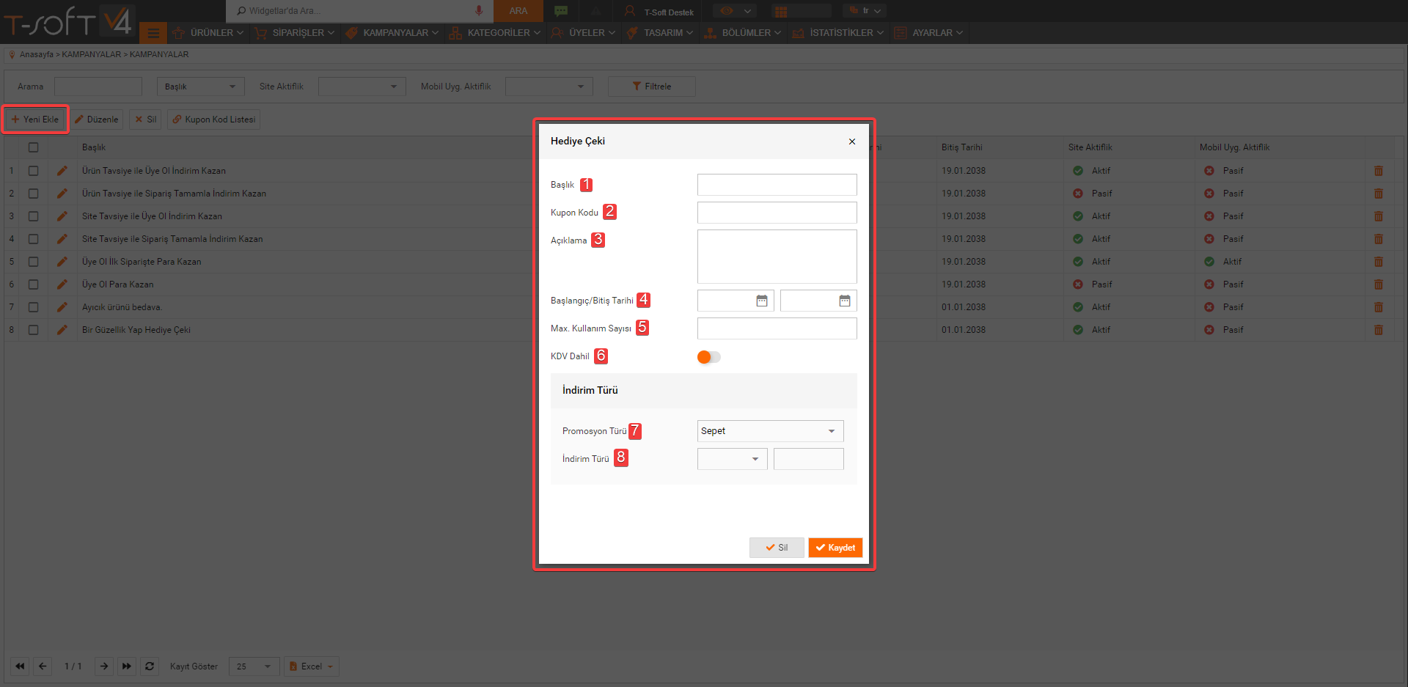Close the Hediye Çeki dialog
Viewport: 1408px width, 687px height.
852,142
